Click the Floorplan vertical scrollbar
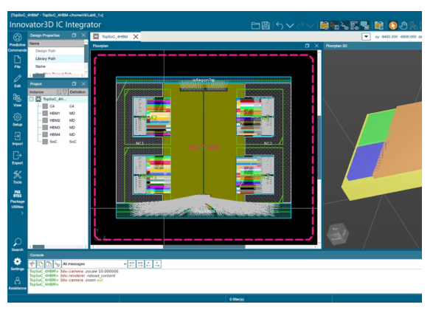This screenshot has width=433, height=310. tap(319, 147)
